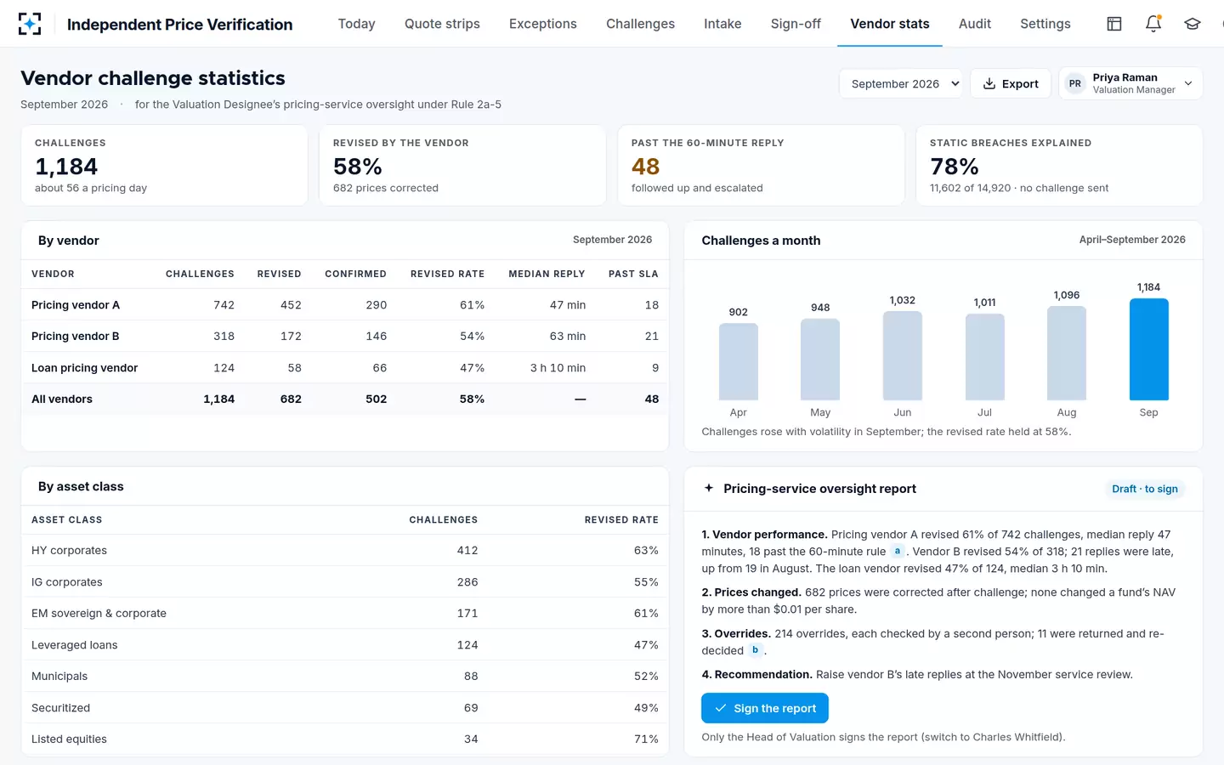Click the highlighted Sep bar showing 1,184

[1148, 349]
